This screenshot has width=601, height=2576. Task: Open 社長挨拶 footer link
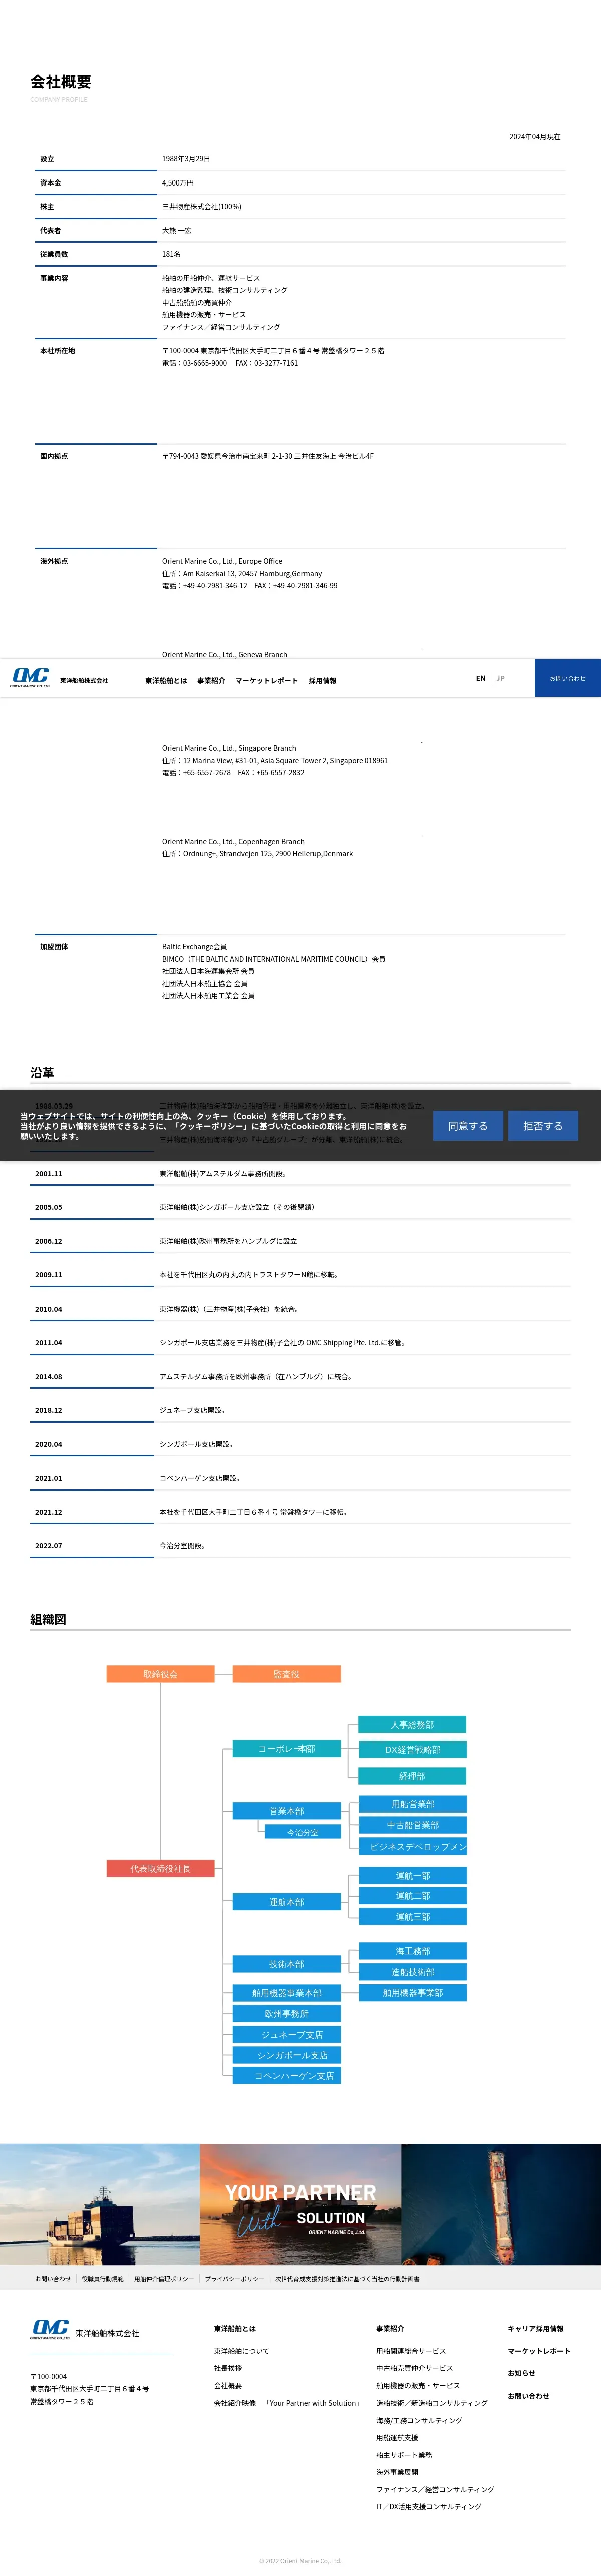[227, 2368]
